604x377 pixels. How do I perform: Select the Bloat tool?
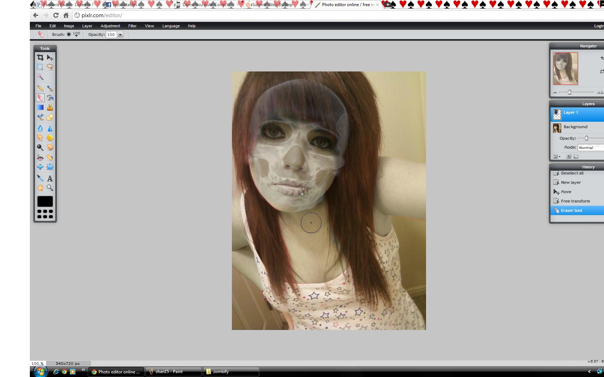tap(40, 167)
